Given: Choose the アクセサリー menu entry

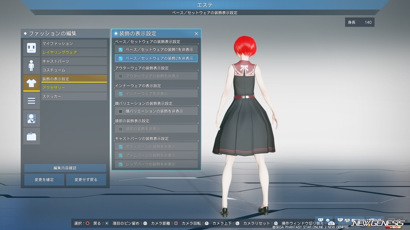Looking at the screenshot, I should [x=74, y=88].
